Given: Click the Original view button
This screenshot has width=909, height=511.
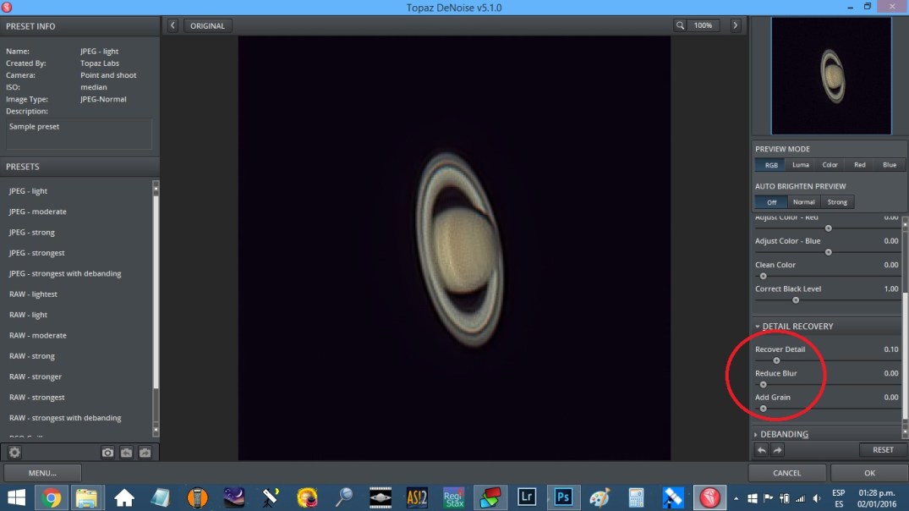Looking at the screenshot, I should coord(207,25).
